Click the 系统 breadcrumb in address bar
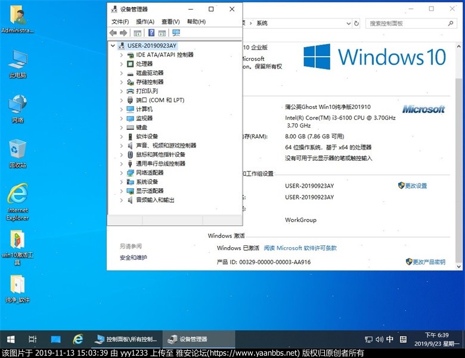 tap(262, 23)
